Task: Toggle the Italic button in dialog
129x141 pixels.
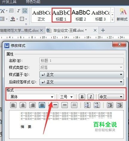Action: pyautogui.click(x=90, y=97)
